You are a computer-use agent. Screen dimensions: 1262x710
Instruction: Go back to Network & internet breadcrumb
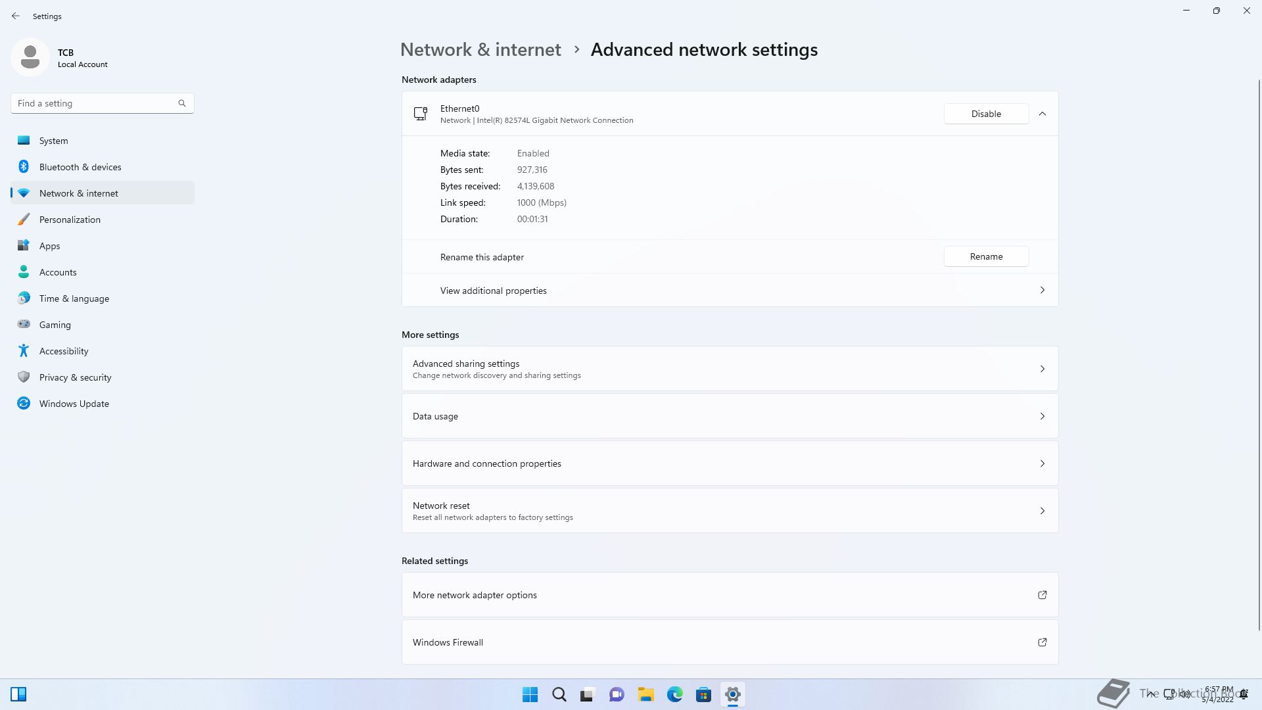(480, 50)
